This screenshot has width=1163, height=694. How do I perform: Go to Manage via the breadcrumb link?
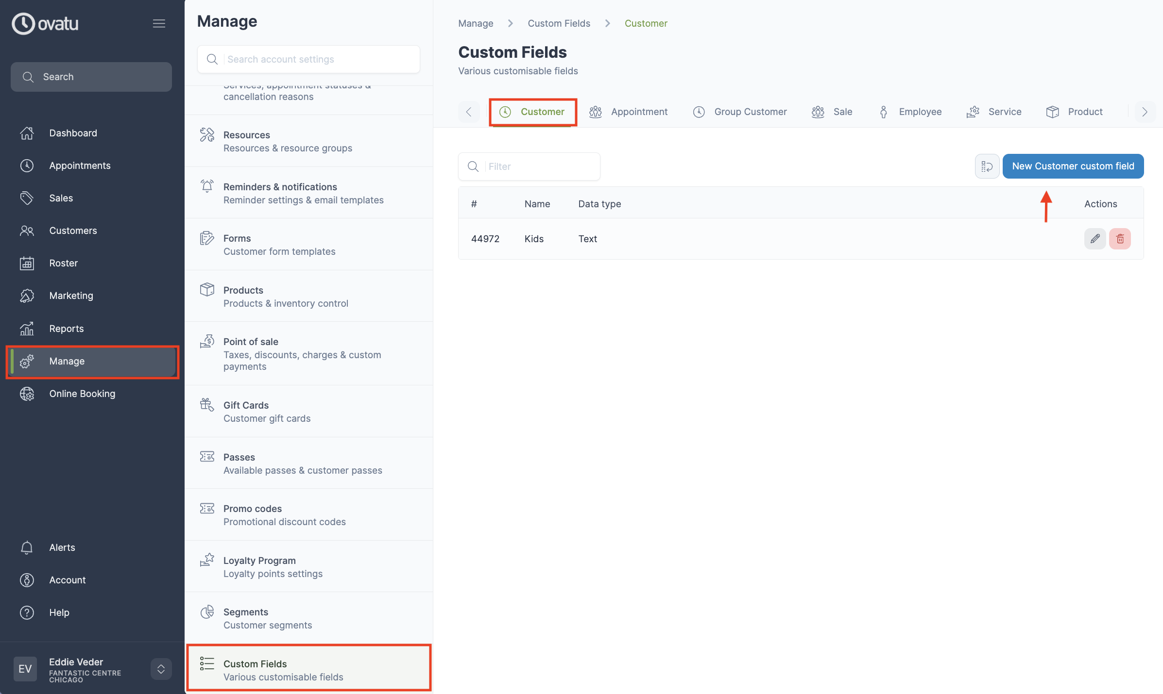(x=475, y=23)
